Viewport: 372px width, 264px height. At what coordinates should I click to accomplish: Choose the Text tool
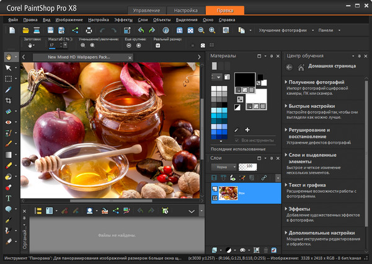pyautogui.click(x=8, y=198)
